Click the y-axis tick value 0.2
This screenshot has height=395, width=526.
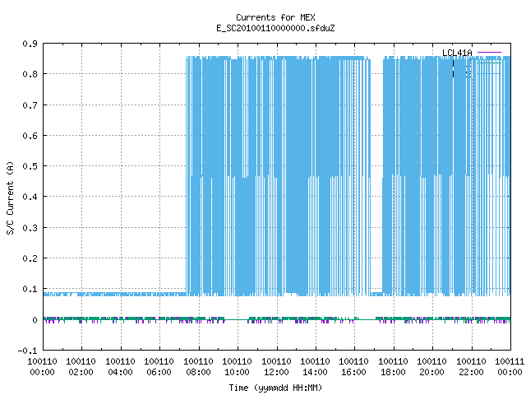(30, 258)
